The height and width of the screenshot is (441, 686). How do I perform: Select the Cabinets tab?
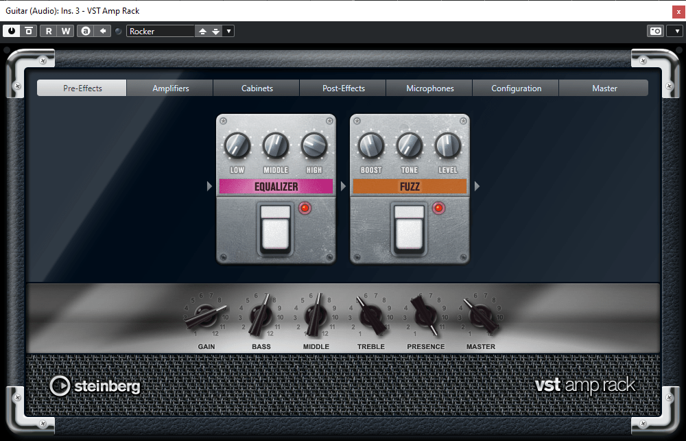[x=256, y=88]
